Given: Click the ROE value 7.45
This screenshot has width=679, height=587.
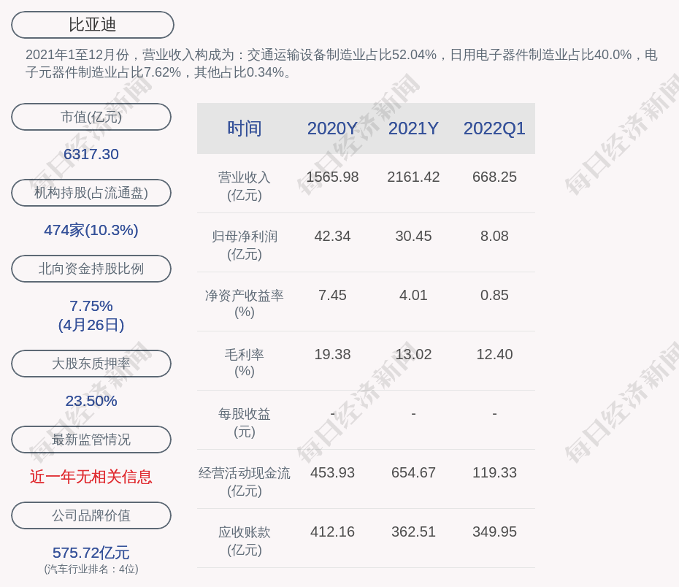Looking at the screenshot, I should [333, 295].
